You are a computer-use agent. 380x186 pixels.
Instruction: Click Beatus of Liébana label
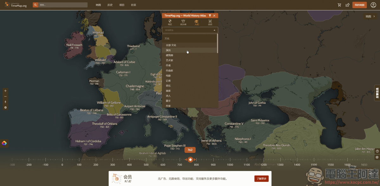coord(92,110)
